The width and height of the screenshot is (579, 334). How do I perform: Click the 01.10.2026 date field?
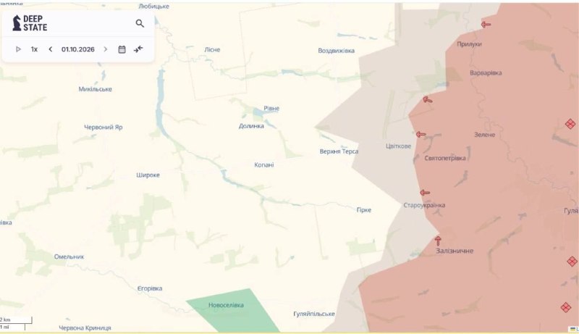click(x=78, y=49)
